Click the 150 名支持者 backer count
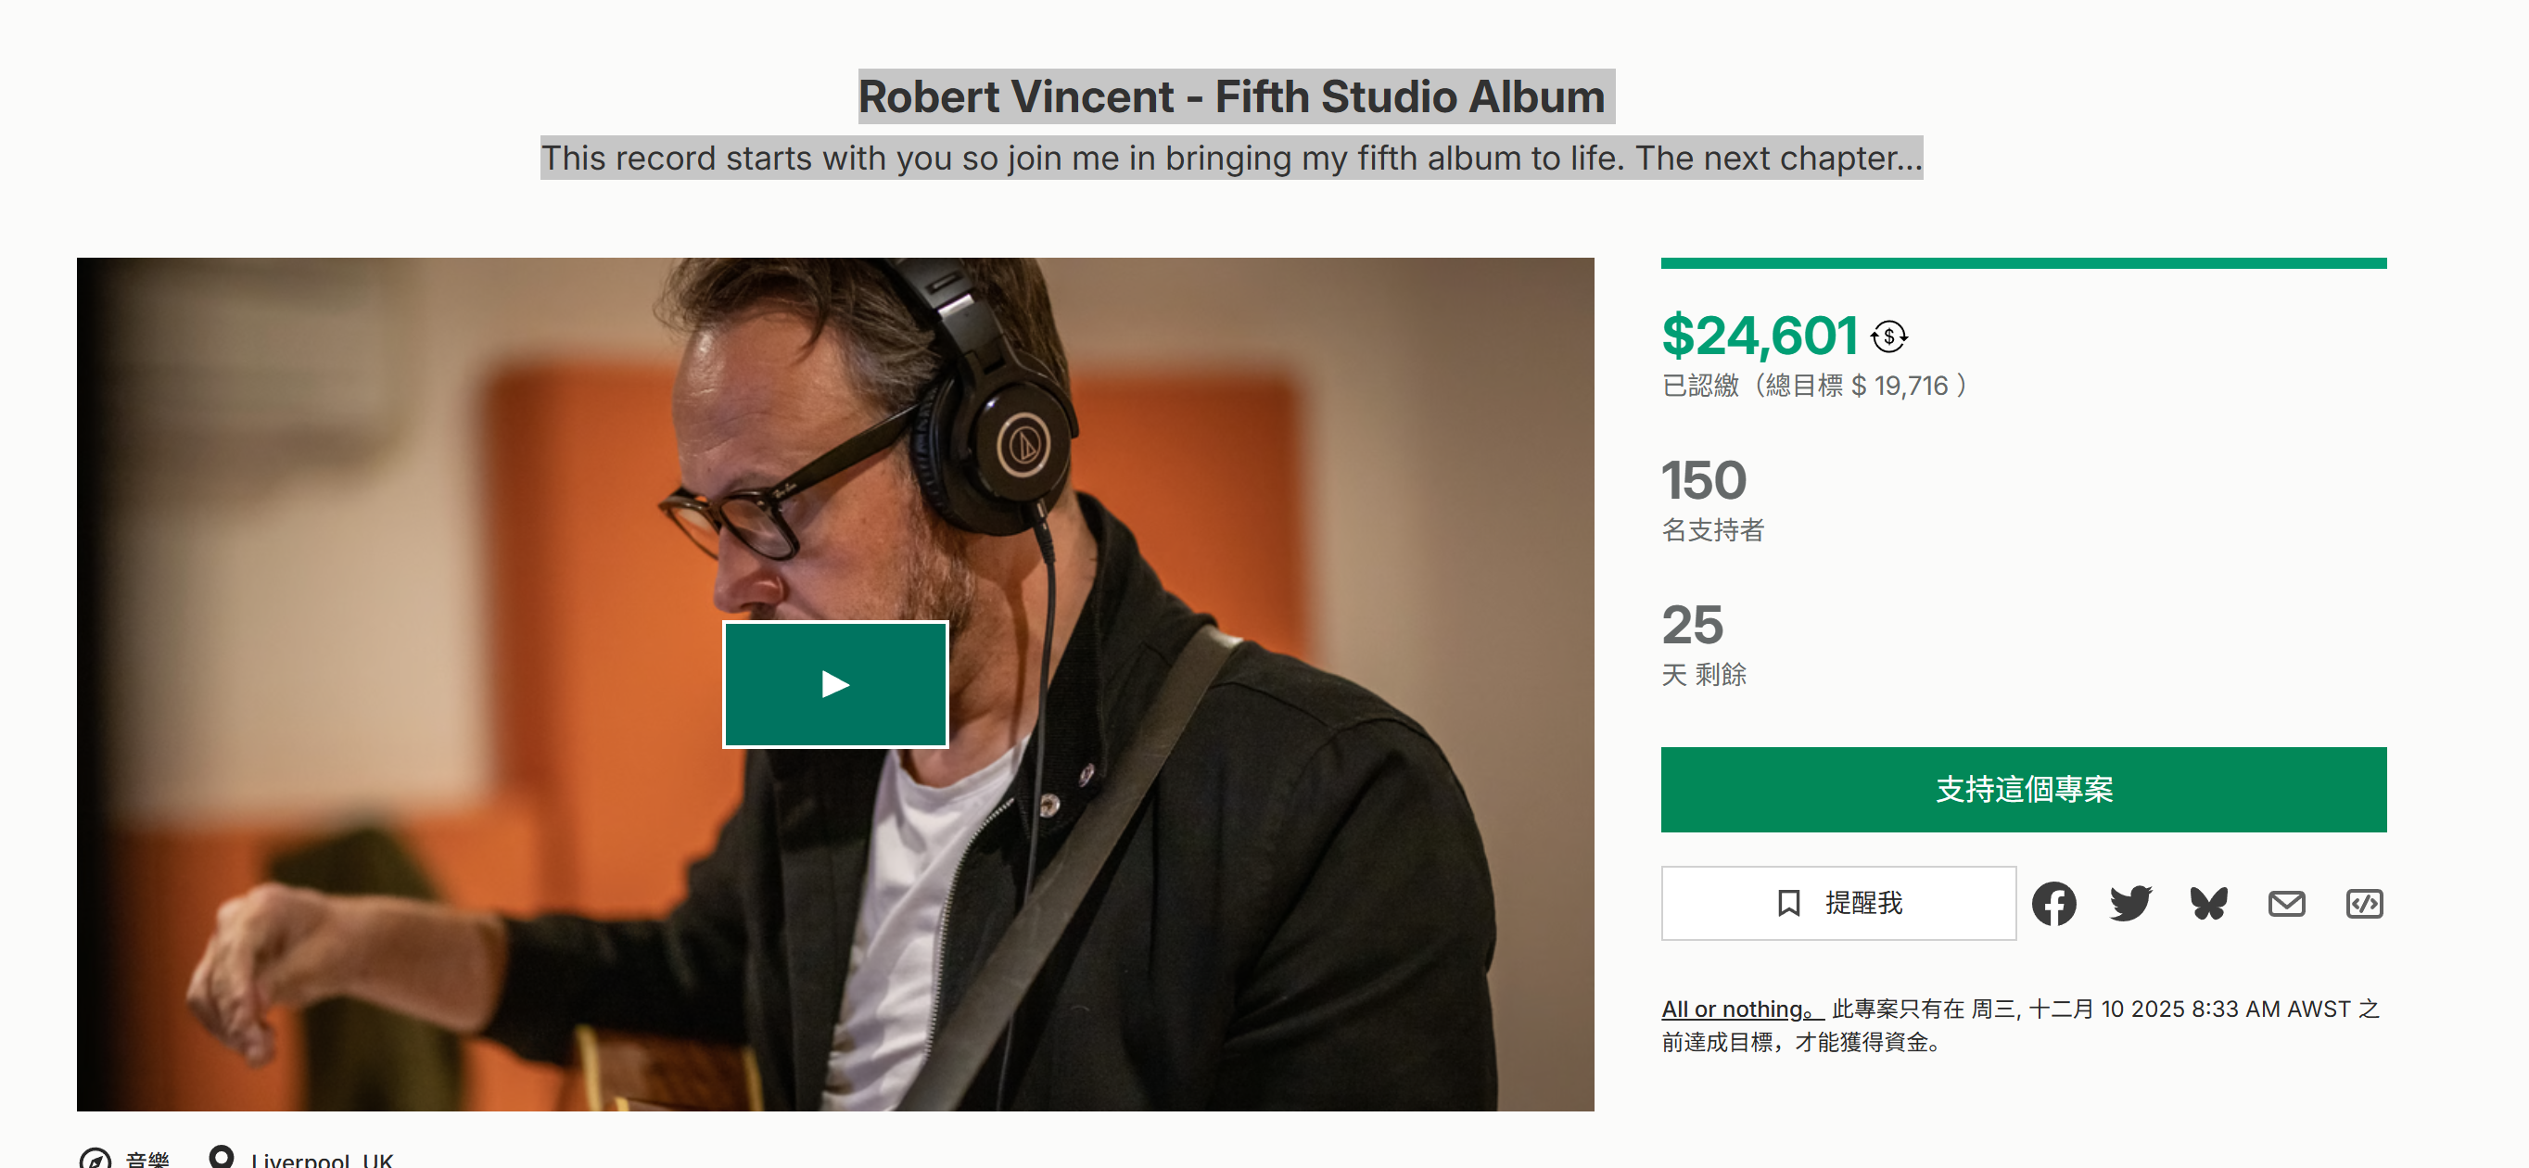This screenshot has width=2529, height=1168. click(x=1704, y=481)
